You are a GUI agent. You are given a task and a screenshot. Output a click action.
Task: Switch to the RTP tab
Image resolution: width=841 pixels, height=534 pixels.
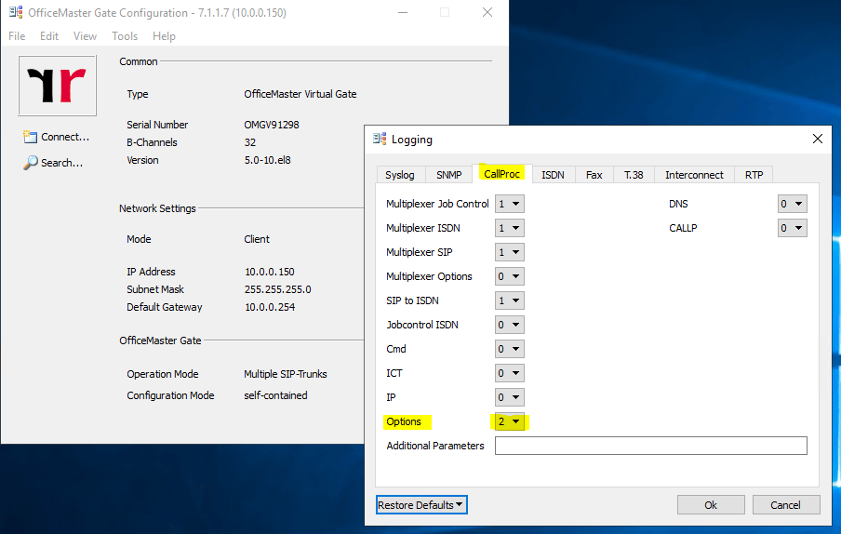(x=754, y=175)
